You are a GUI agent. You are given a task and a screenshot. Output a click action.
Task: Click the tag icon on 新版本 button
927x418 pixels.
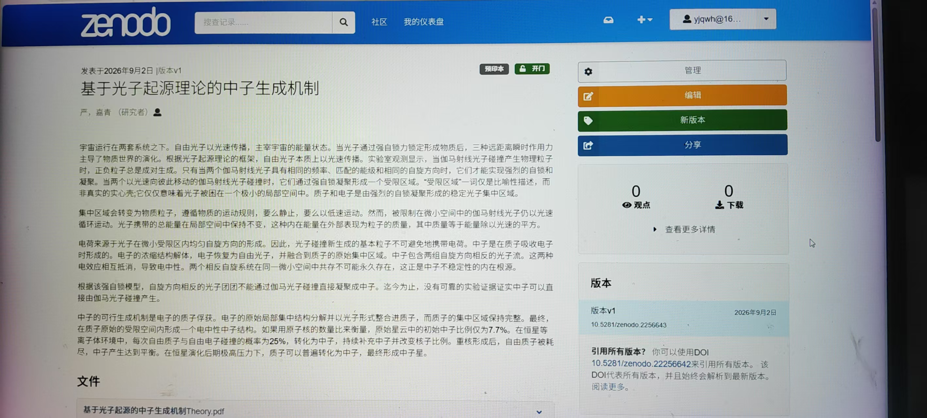[x=588, y=121]
